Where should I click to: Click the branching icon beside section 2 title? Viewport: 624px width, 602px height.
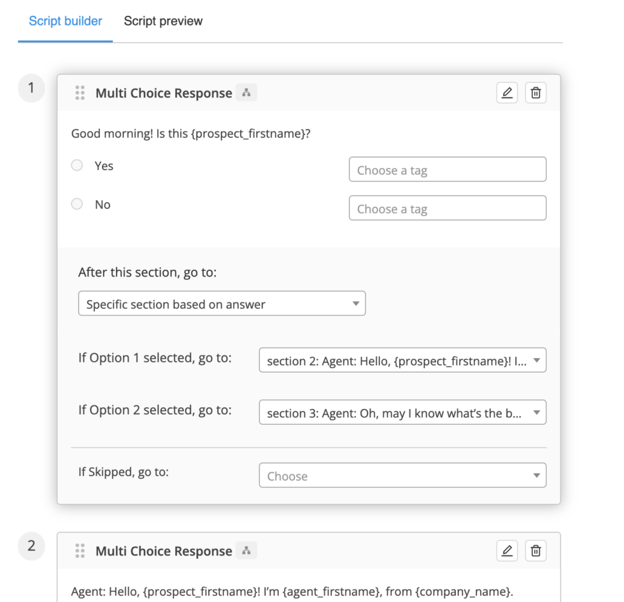tap(246, 551)
